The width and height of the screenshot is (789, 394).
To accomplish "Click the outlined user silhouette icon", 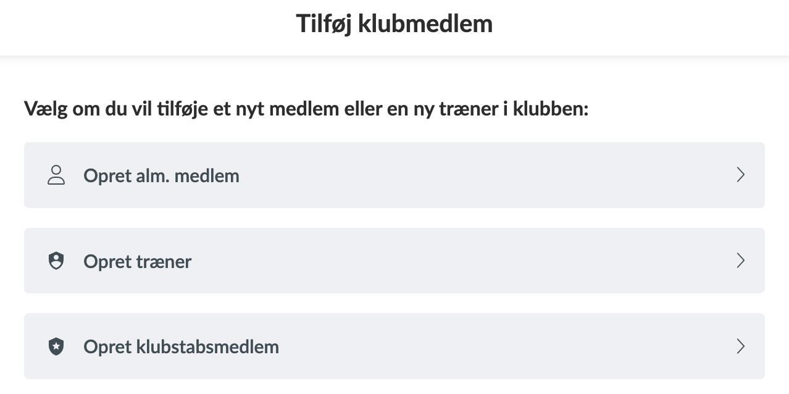I will (56, 175).
